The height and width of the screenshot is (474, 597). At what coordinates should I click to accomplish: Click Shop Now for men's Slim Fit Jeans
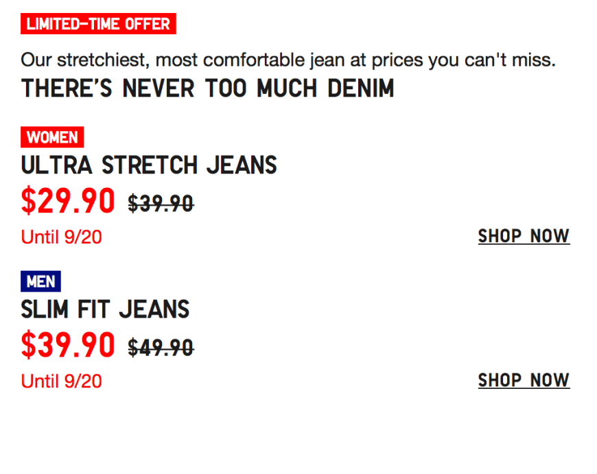[x=524, y=380]
